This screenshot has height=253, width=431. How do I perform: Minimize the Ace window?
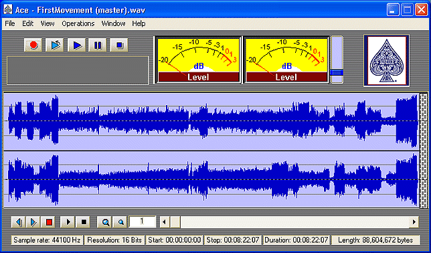click(393, 10)
